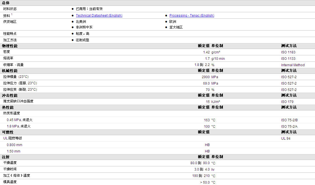Click the > 50.0 mold temperature value
Screen dimensions: 315x185
(x=205, y=182)
